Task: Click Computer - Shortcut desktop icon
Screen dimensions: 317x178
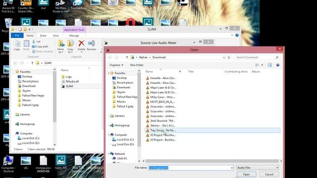Action: tap(8, 164)
